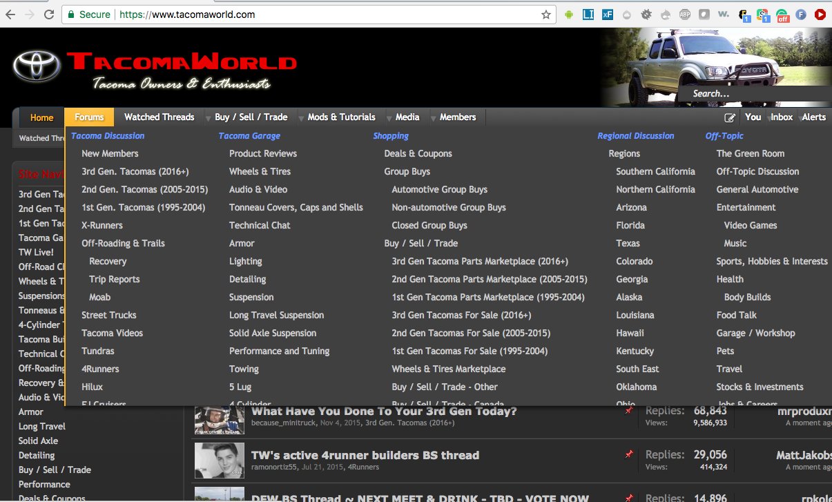
Task: Open the xF browser extension
Action: click(608, 14)
